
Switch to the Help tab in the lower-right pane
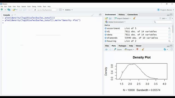131,46
